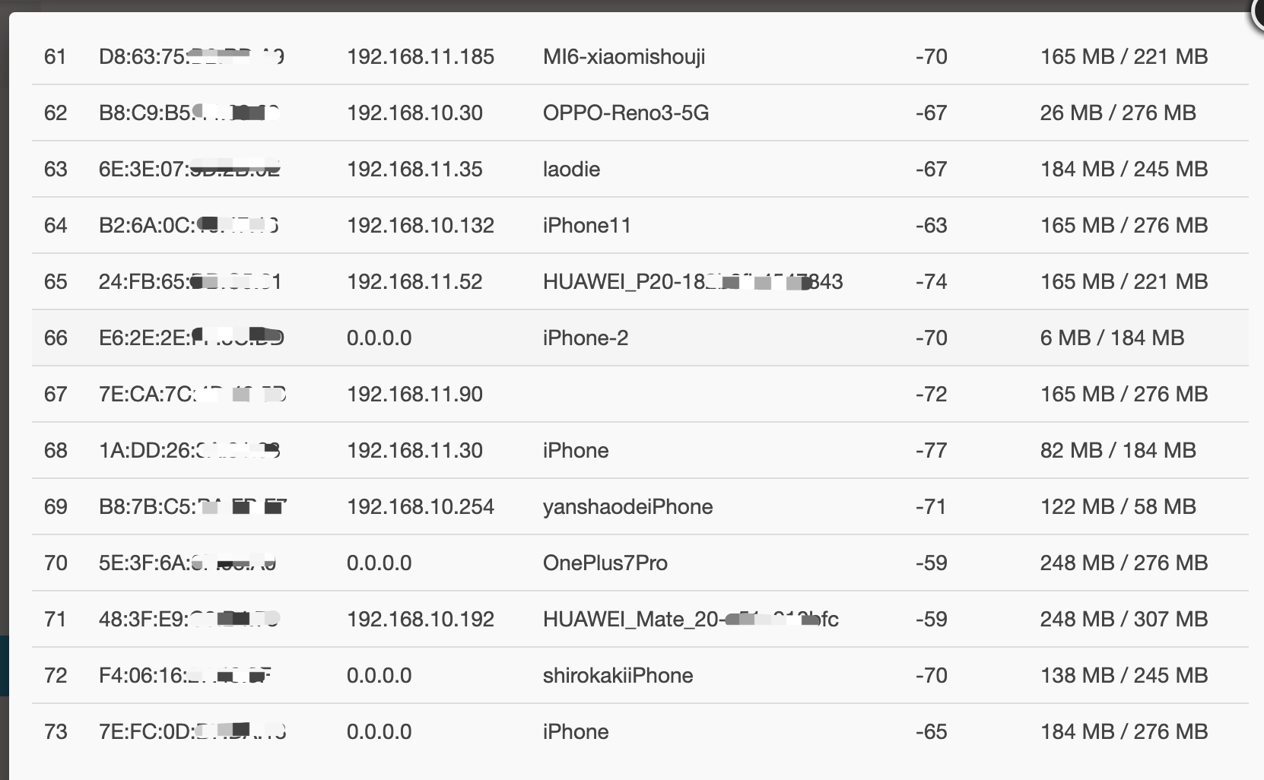Image resolution: width=1264 pixels, height=780 pixels.
Task: Click the iPhone-2 hostname
Action: click(585, 338)
